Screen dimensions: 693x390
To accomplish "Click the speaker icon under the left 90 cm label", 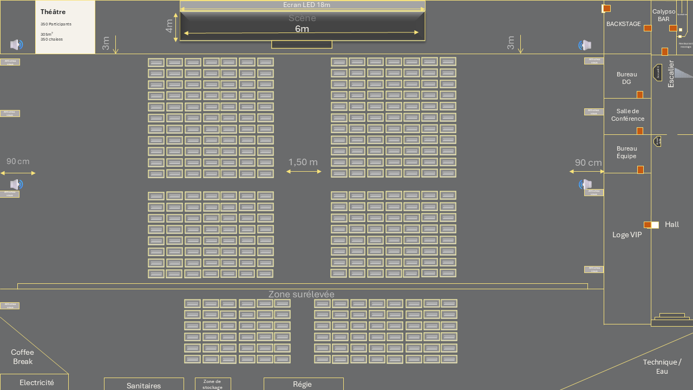I will 16,184.
